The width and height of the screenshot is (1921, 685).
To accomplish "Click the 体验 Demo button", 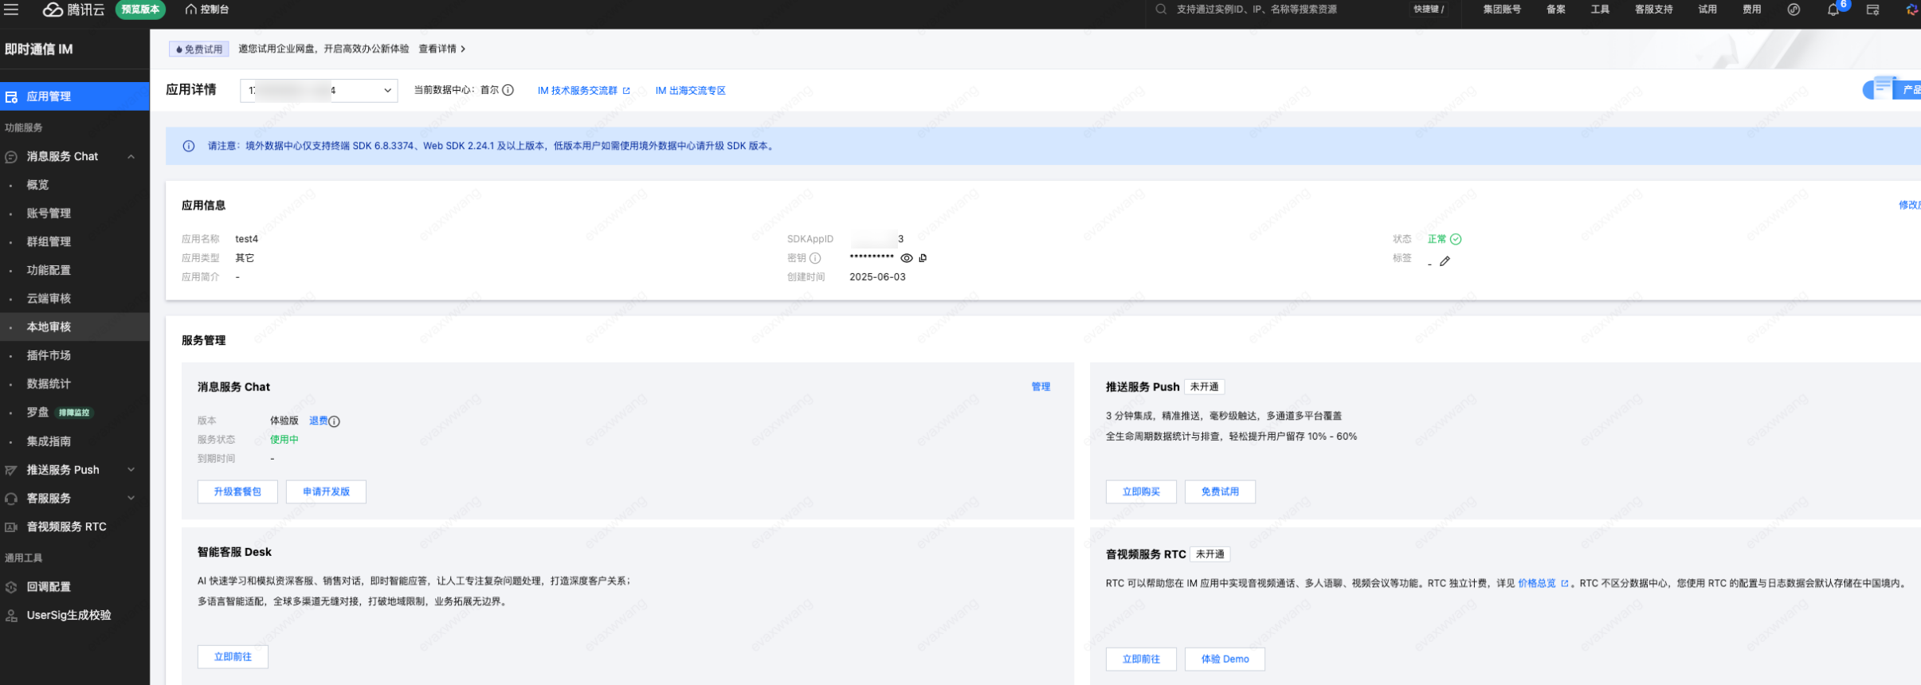I will (x=1225, y=660).
